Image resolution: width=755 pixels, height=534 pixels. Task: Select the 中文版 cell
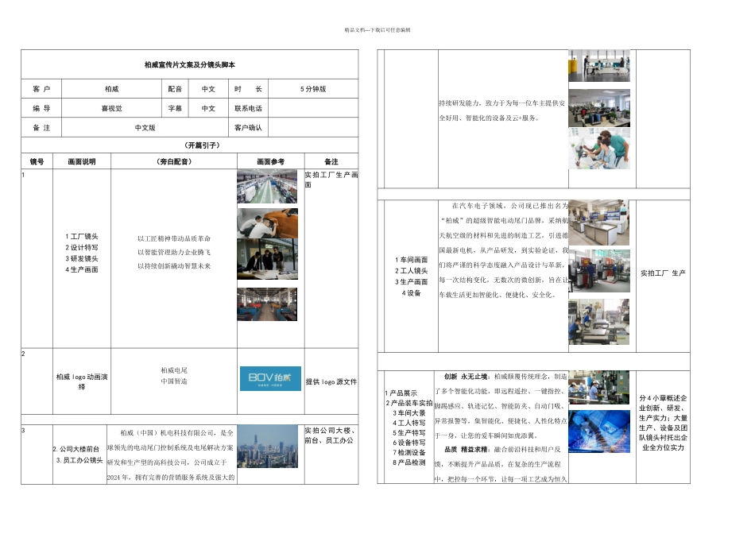tap(145, 128)
